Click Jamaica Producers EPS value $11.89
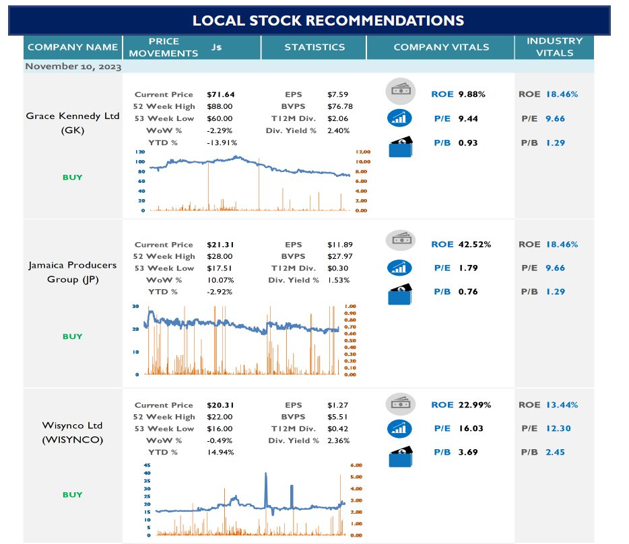Screen dimensions: 629x544 click(x=340, y=245)
